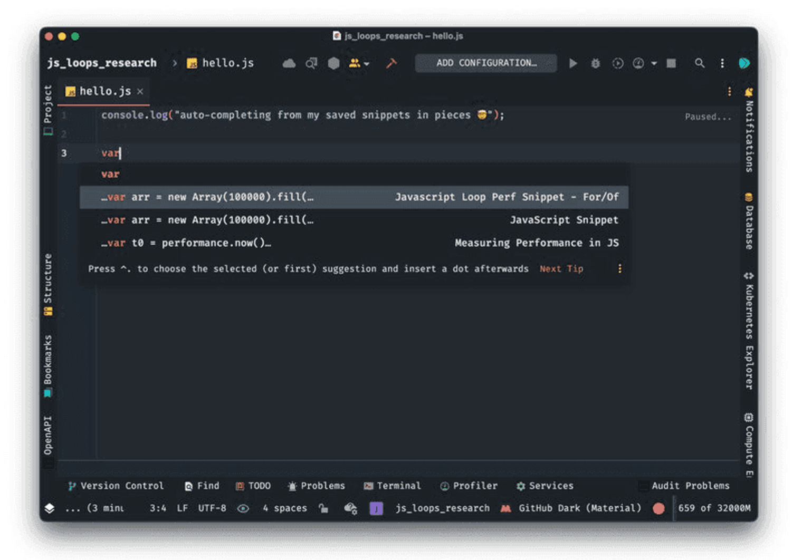Screen dimensions: 802x560
Task: Open the Bookmarks tool window
Action: coord(48,365)
